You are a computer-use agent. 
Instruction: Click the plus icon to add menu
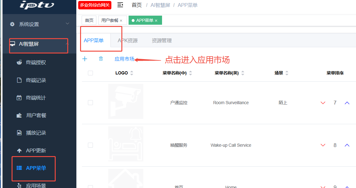[85, 59]
